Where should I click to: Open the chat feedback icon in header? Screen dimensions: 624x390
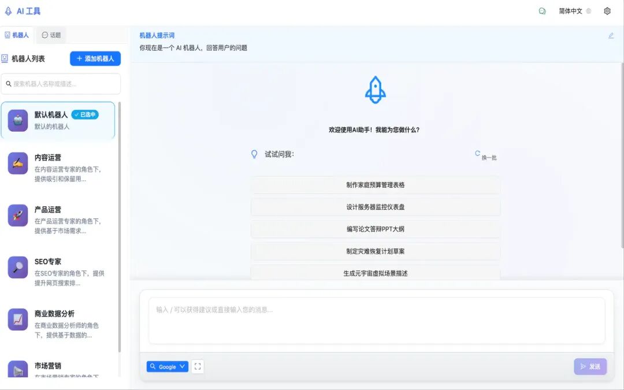(x=542, y=11)
